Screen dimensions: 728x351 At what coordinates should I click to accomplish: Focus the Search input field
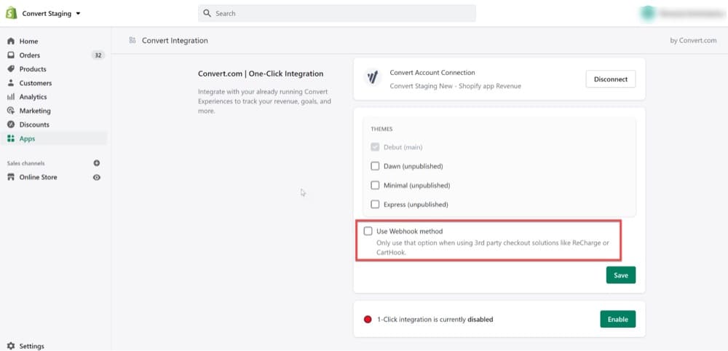tap(336, 13)
